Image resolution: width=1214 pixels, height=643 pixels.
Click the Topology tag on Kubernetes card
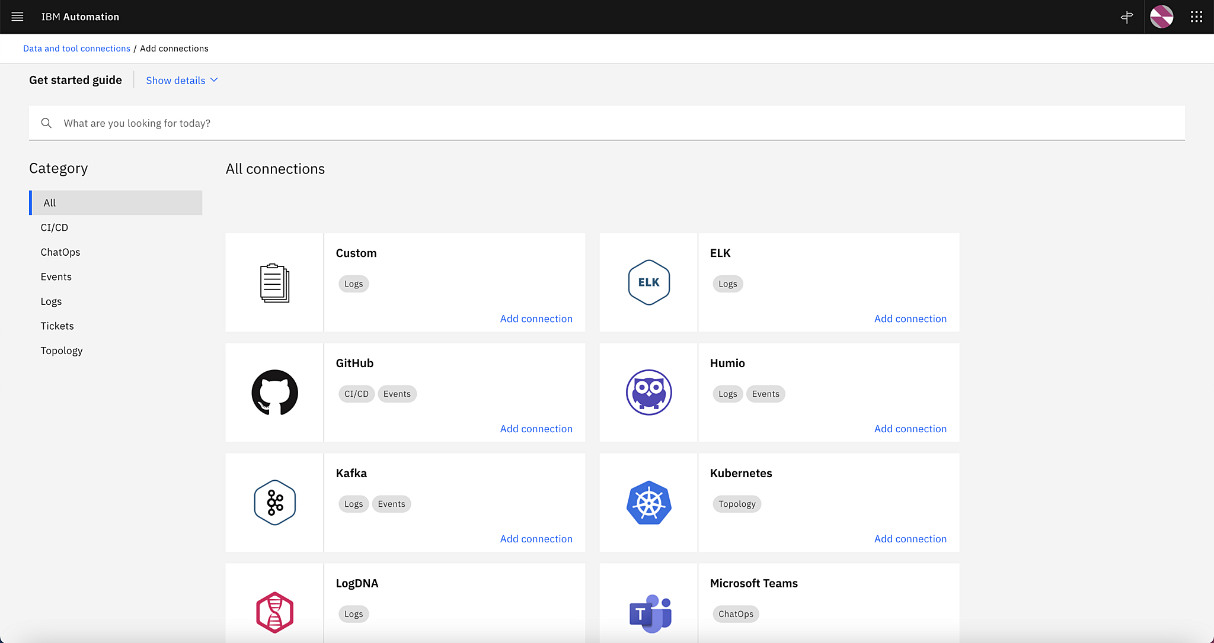click(x=737, y=504)
